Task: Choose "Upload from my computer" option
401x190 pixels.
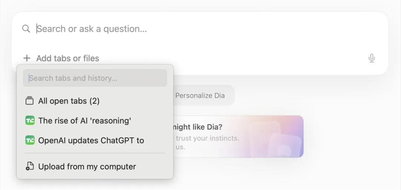Action: tap(87, 166)
